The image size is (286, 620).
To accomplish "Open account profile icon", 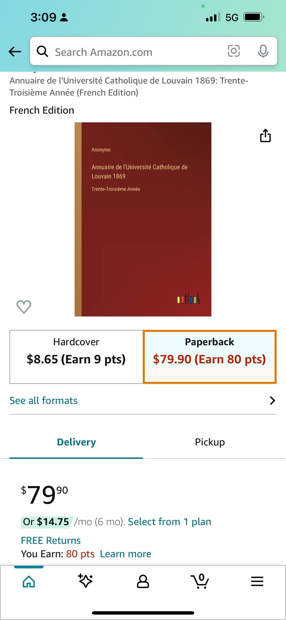I will 143,581.
